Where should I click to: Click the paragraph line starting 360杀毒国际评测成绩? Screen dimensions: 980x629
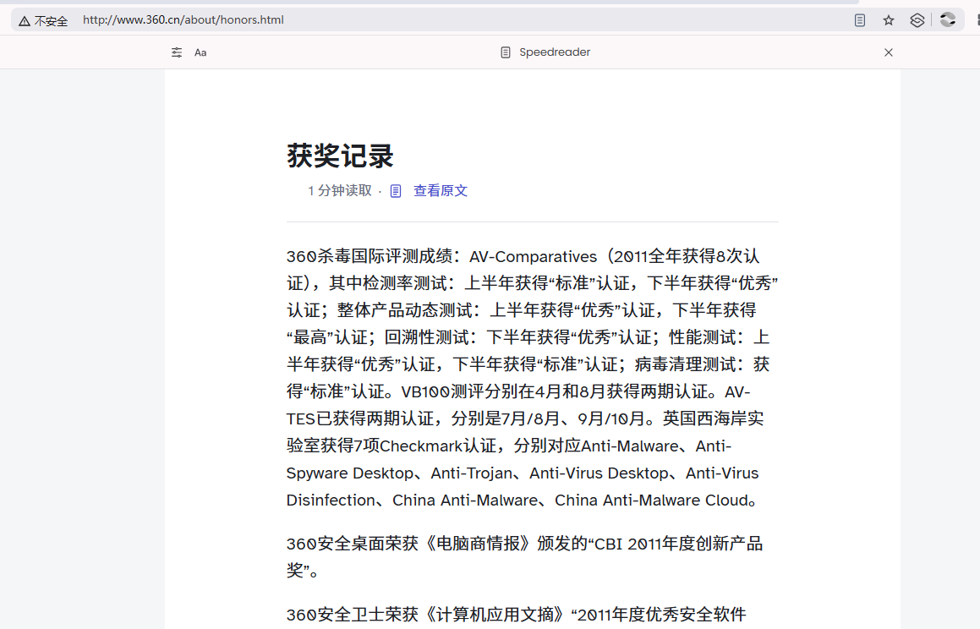523,256
